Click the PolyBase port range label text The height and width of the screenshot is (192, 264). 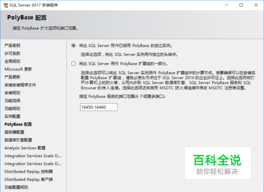(122, 97)
